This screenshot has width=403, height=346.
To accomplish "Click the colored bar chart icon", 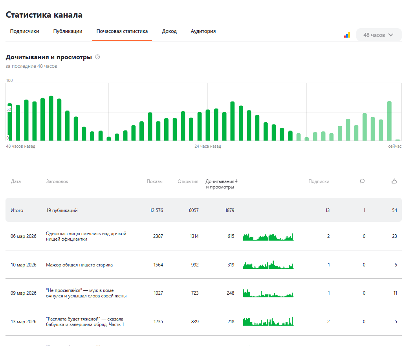I will tap(347, 35).
